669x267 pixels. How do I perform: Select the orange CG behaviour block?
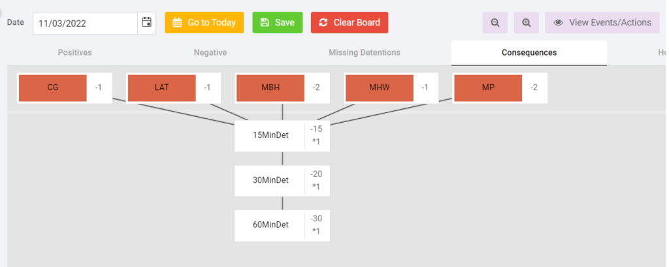click(x=53, y=88)
